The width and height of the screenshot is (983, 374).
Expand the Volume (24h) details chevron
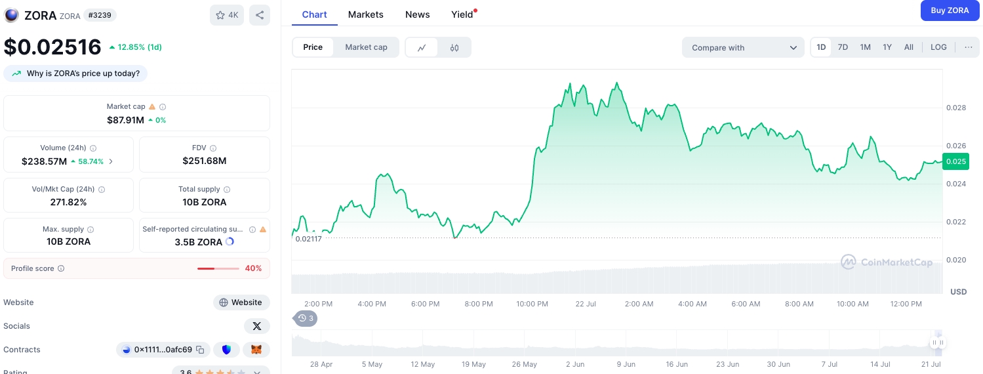(111, 161)
